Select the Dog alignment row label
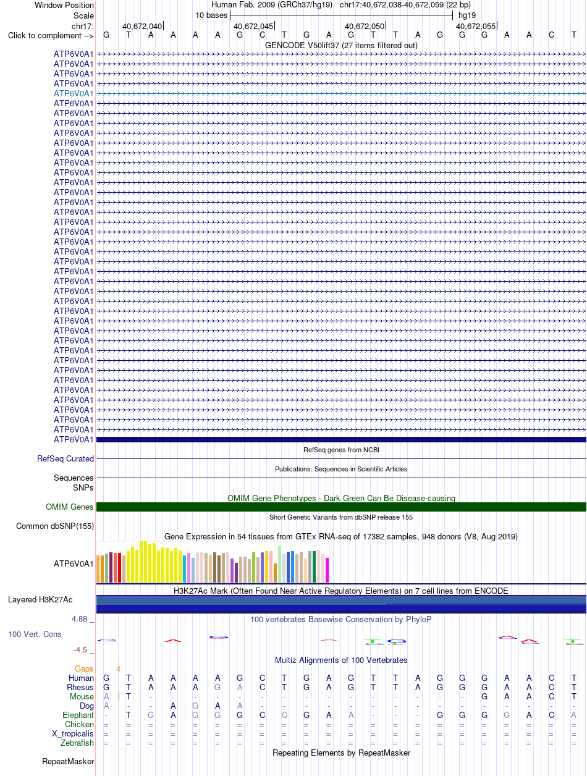587x776 pixels. point(87,706)
